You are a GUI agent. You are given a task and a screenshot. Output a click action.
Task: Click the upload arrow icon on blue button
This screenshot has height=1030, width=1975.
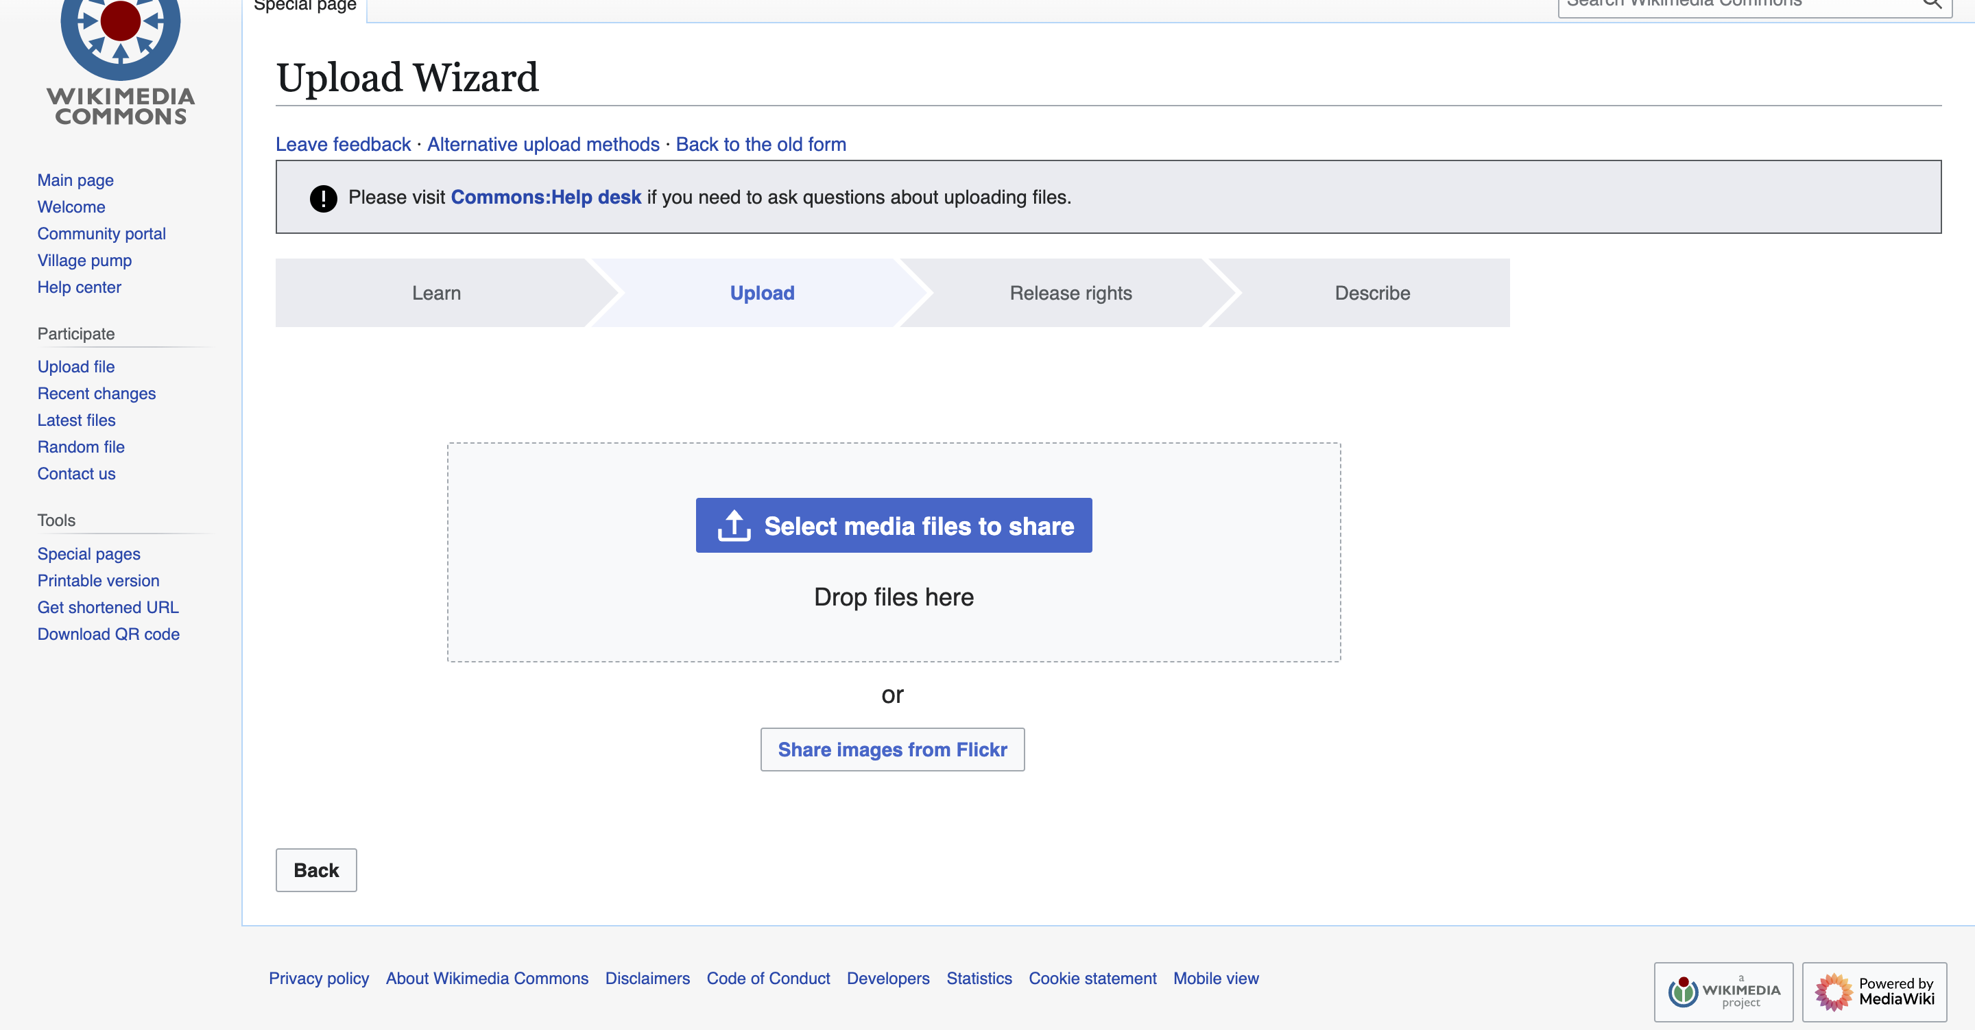[734, 525]
